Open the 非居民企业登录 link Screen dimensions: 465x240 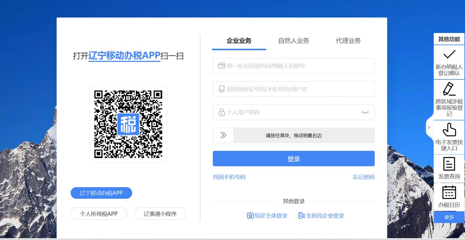tap(325, 216)
